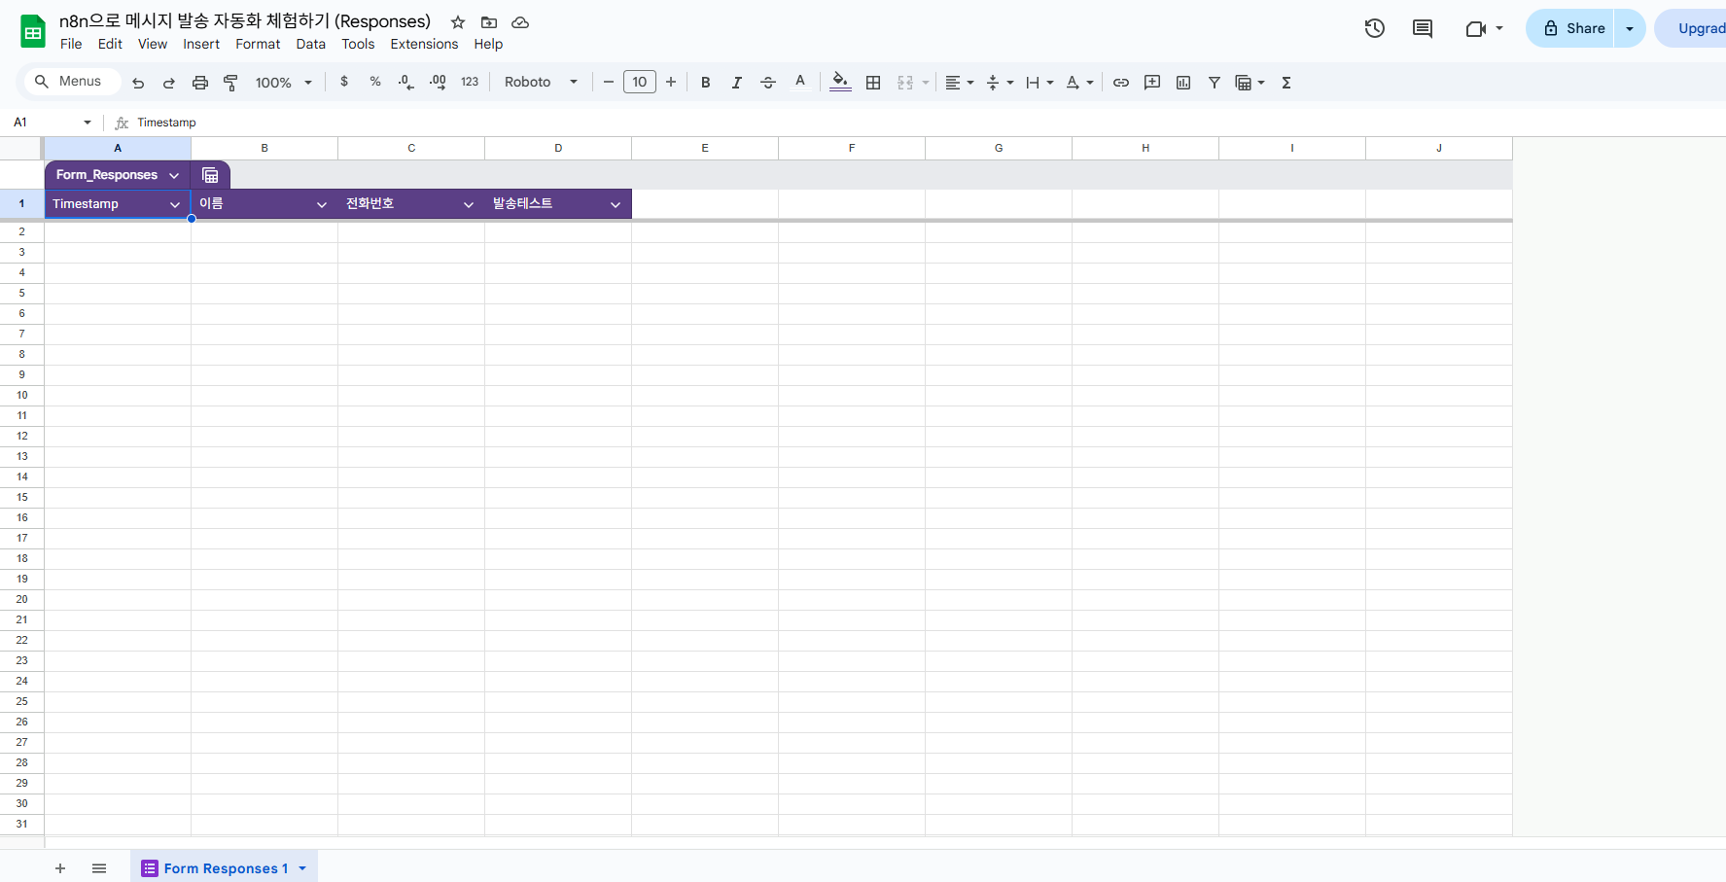Image resolution: width=1726 pixels, height=882 pixels.
Task: Open the Extensions menu
Action: (x=424, y=44)
